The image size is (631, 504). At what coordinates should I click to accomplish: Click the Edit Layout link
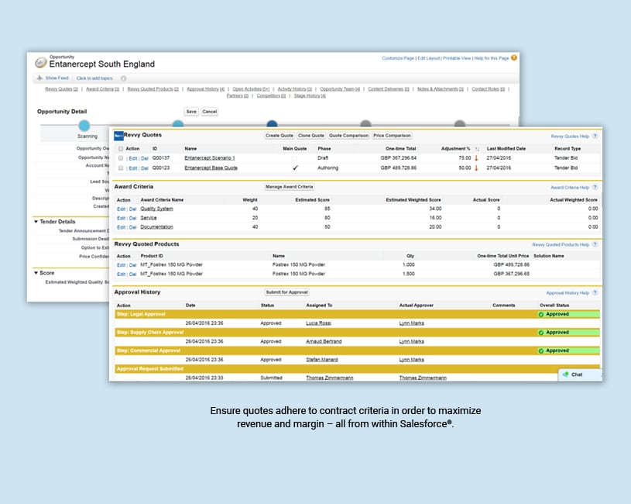(429, 58)
